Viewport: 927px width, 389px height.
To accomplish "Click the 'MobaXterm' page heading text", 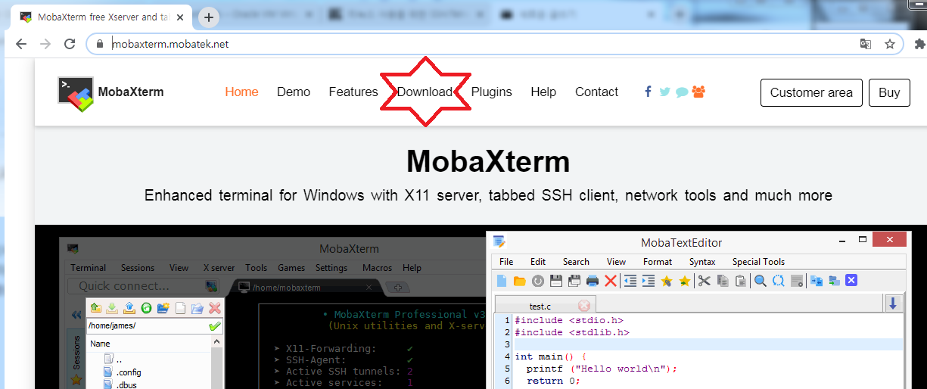I will [488, 161].
